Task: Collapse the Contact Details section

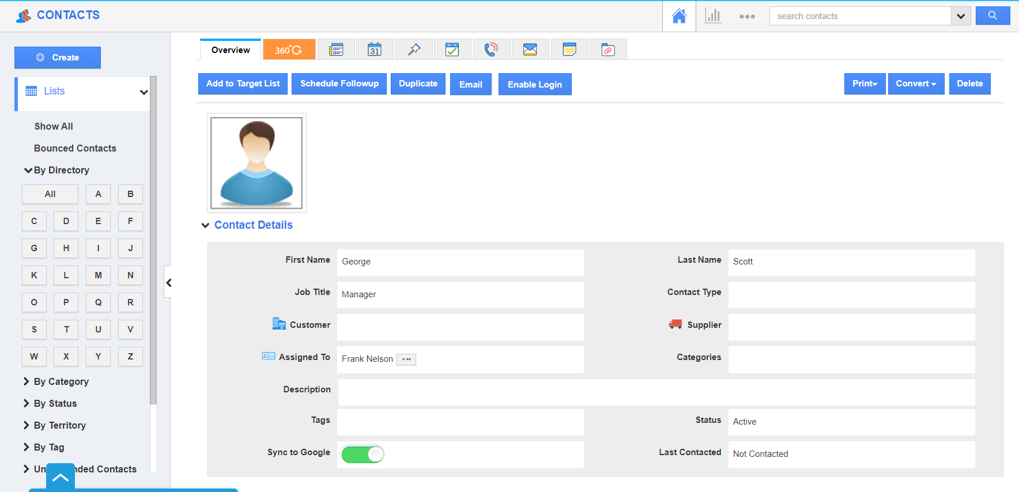Action: tap(205, 225)
